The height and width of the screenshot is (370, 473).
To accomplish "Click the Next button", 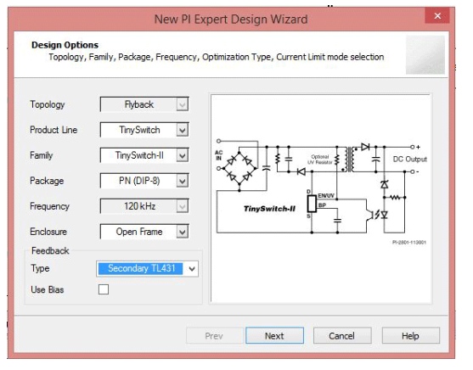I will 274,335.
